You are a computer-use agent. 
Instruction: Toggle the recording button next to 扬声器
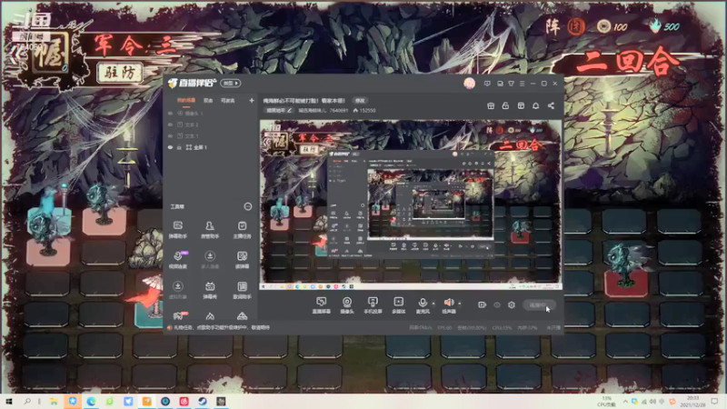coord(482,304)
